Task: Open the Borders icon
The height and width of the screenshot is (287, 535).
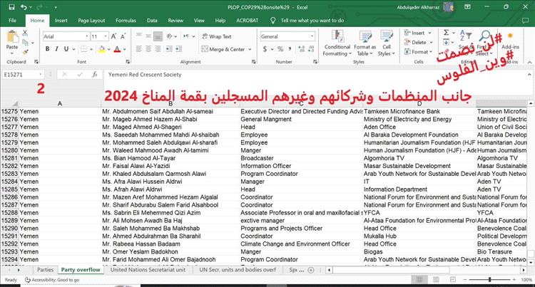Action: click(83, 49)
